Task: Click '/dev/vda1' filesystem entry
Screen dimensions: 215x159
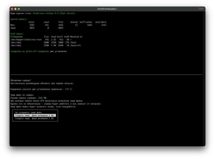Action: 16,45
